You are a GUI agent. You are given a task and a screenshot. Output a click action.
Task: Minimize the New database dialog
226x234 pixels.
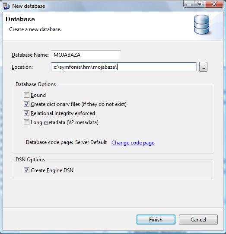coord(189,4)
